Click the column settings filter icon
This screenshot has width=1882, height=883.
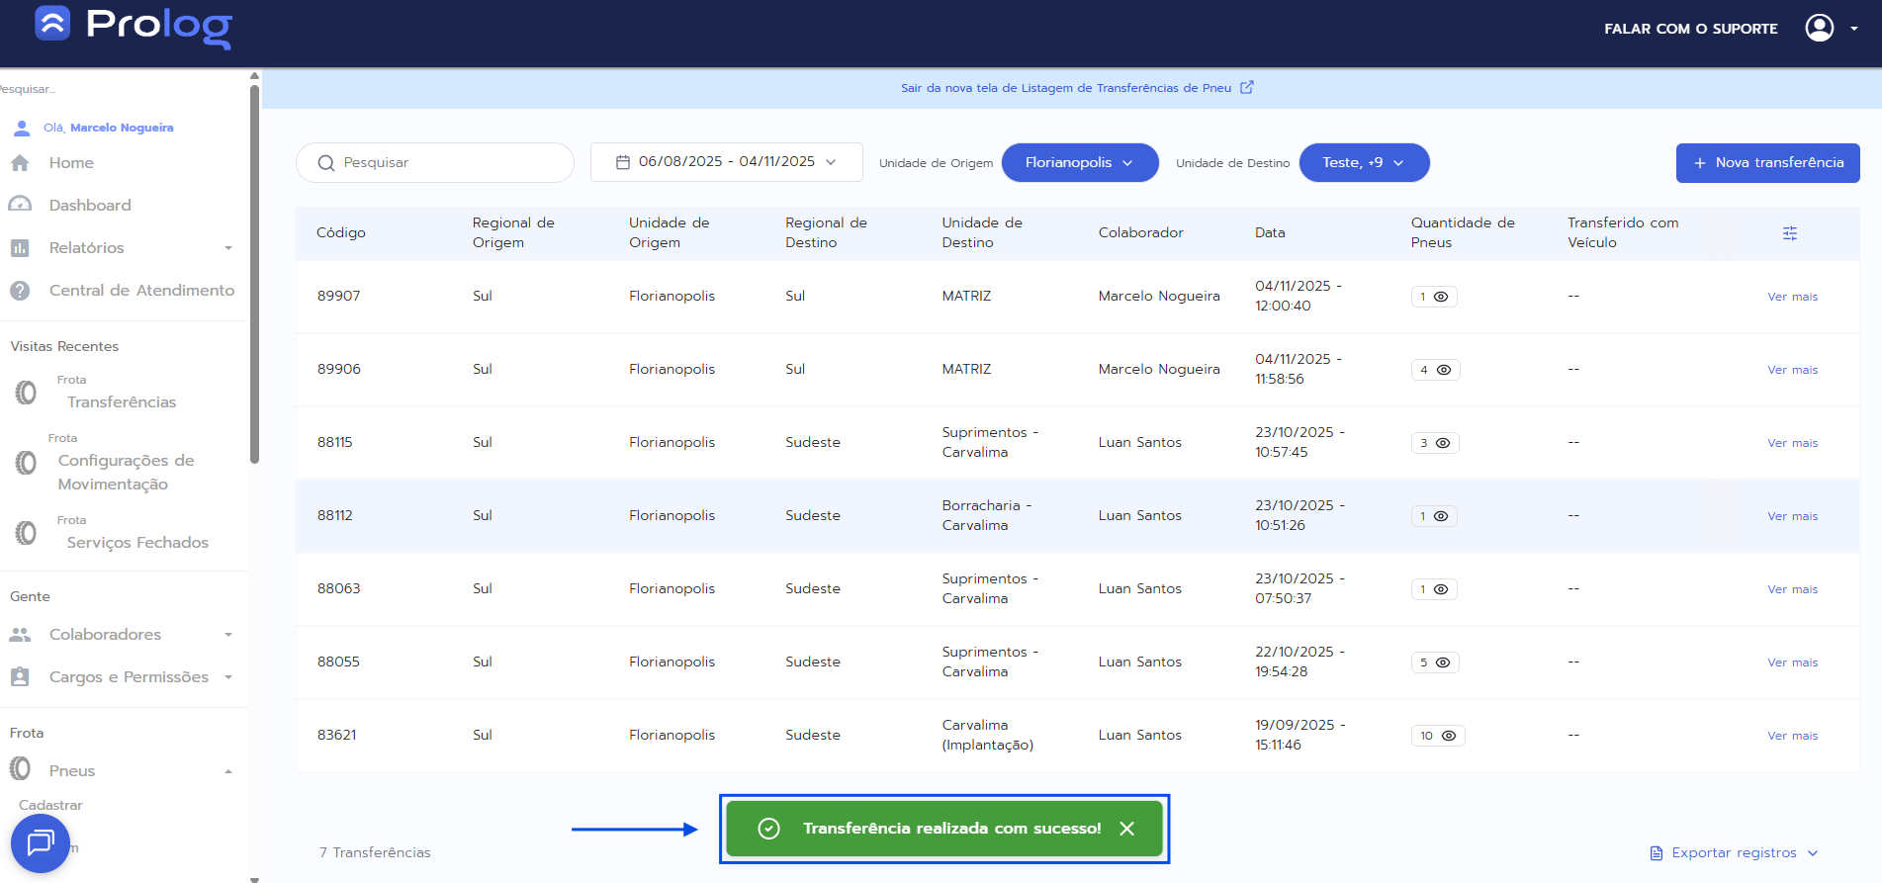(x=1789, y=233)
